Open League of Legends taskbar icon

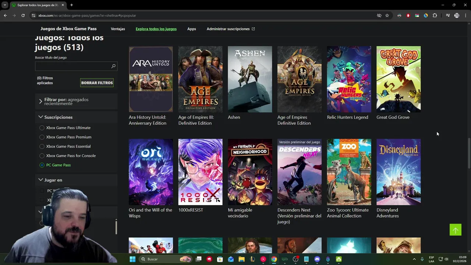(252, 259)
